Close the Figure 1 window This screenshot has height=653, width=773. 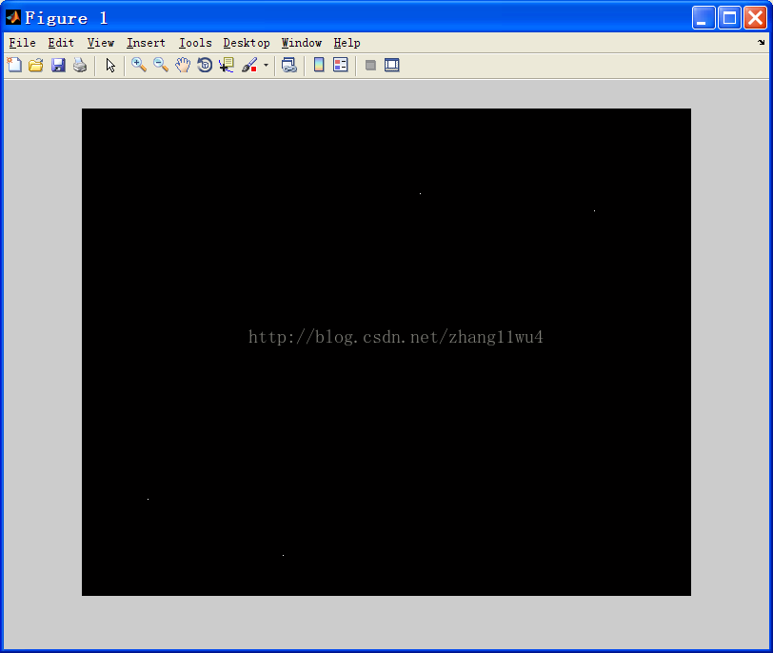coord(755,18)
